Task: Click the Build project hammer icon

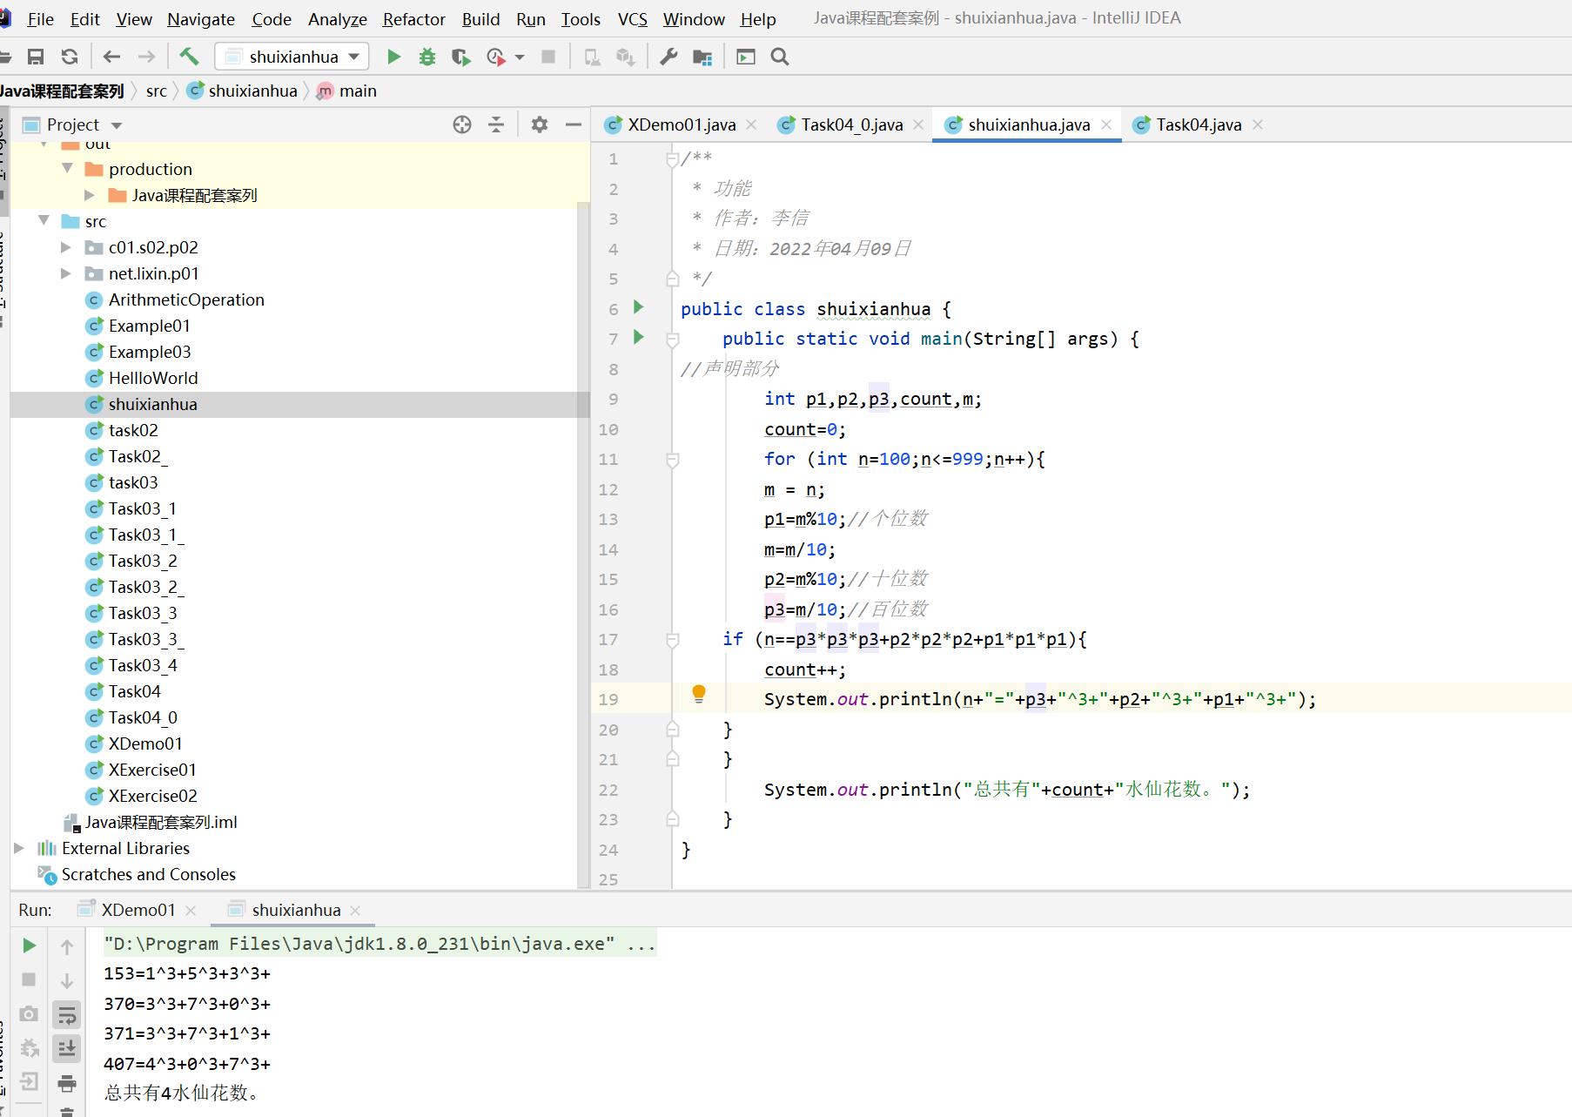Action: [x=189, y=57]
